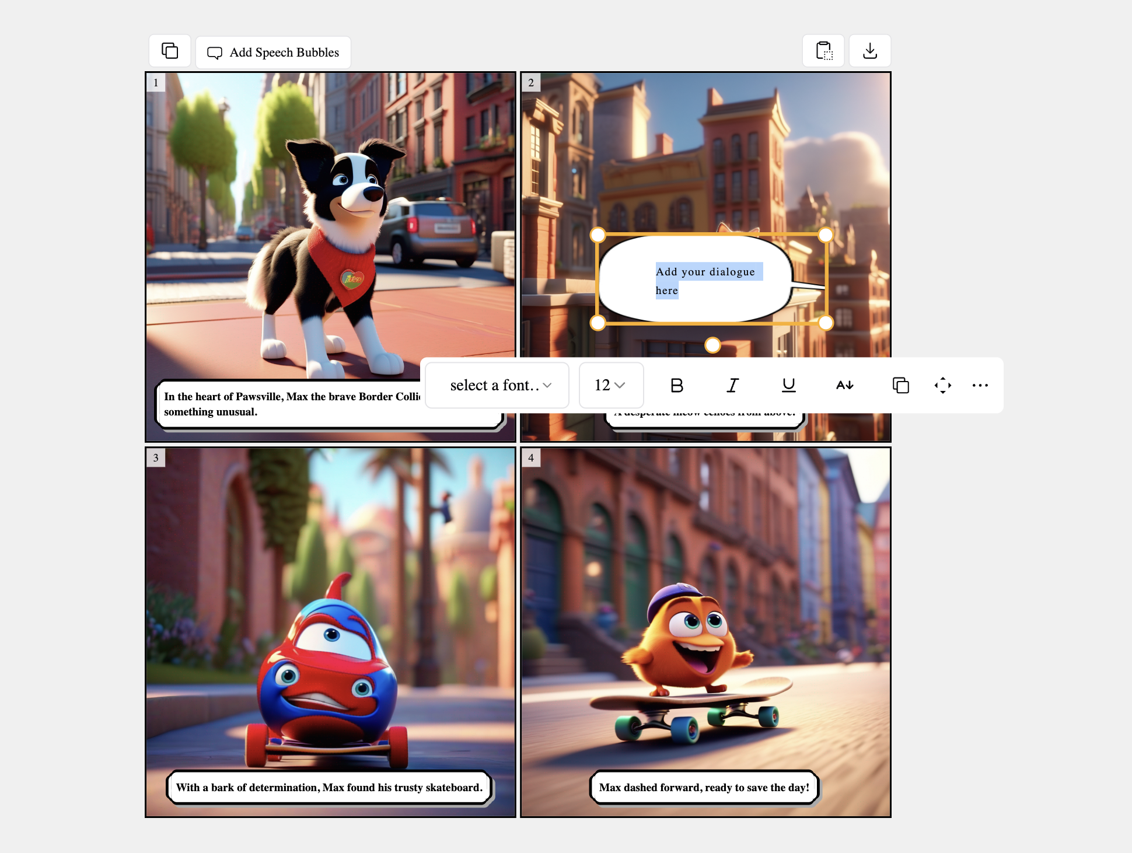Click the copy layout icon beside Add Speech Bubbles

[x=170, y=51]
